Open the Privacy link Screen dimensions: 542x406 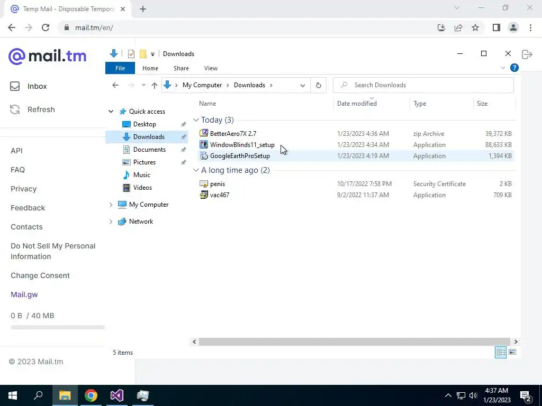coord(23,189)
